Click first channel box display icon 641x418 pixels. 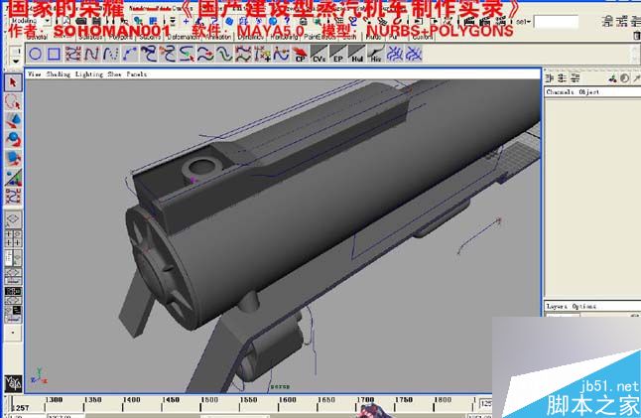pos(550,78)
